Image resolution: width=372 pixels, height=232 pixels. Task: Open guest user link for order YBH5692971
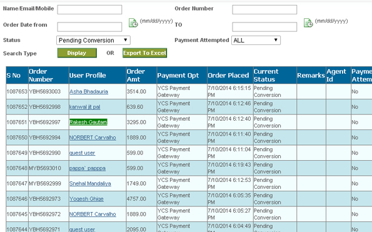82,229
